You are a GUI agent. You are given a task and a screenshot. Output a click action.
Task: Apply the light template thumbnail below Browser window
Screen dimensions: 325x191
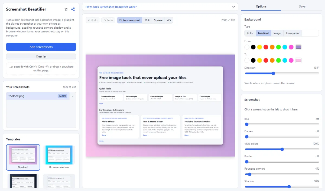tap(59, 181)
